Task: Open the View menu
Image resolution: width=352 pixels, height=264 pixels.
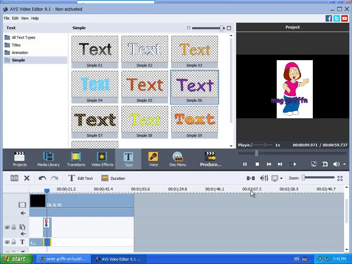Action: point(25,18)
